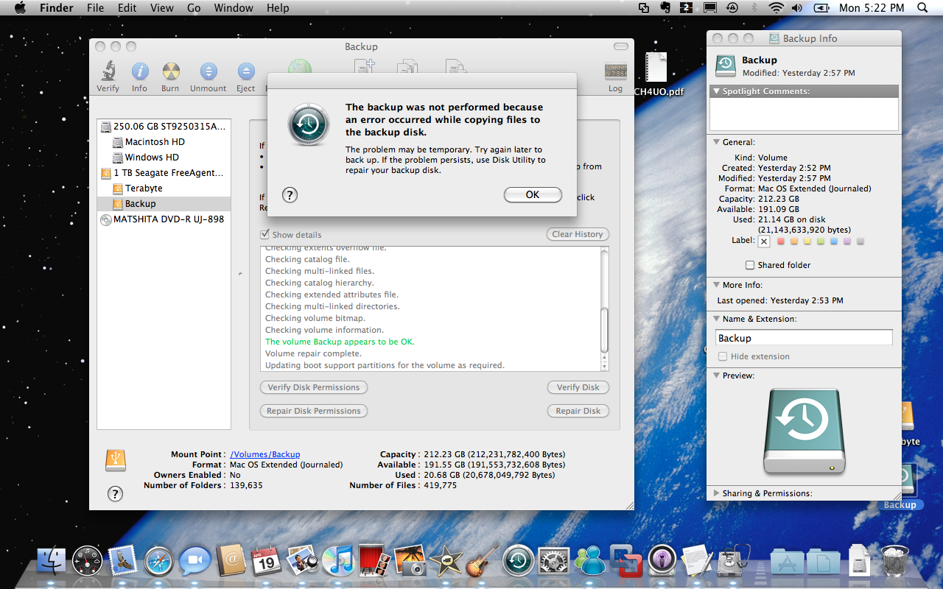
Task: Collapse the Name & Extension section
Action: click(x=715, y=319)
